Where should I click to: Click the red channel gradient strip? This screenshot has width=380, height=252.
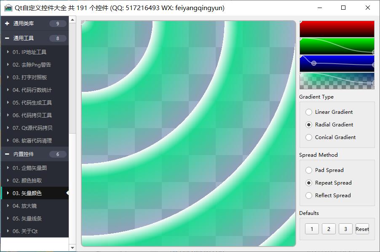pyautogui.click(x=337, y=29)
